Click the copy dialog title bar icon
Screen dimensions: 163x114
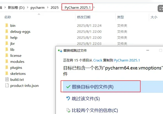pos(60,51)
